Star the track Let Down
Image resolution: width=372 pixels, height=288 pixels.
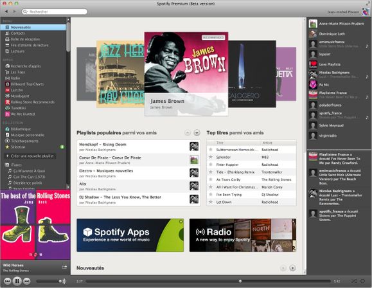click(x=211, y=202)
